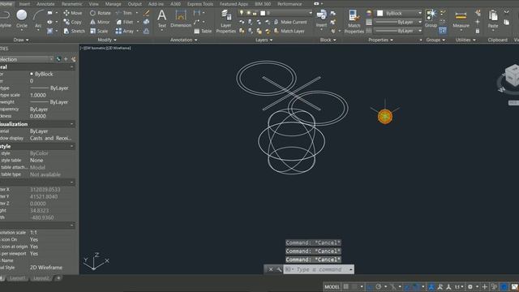Image resolution: width=519 pixels, height=292 pixels.
Task: Click the Erase tool icon
Action: 146,13
